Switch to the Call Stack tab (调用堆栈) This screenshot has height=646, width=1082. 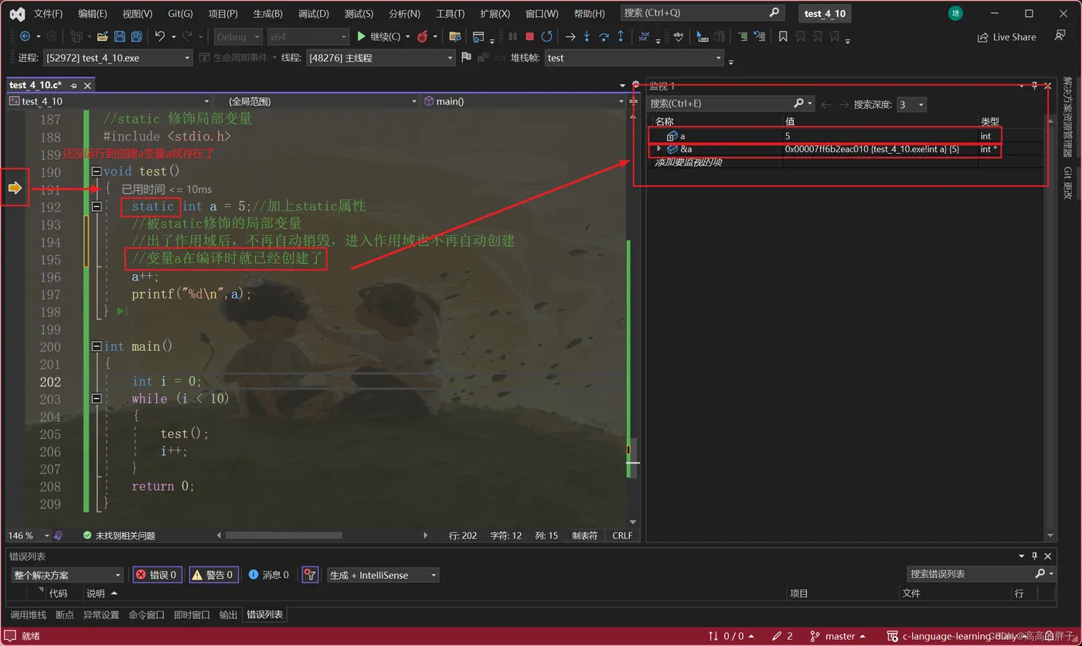(x=28, y=615)
